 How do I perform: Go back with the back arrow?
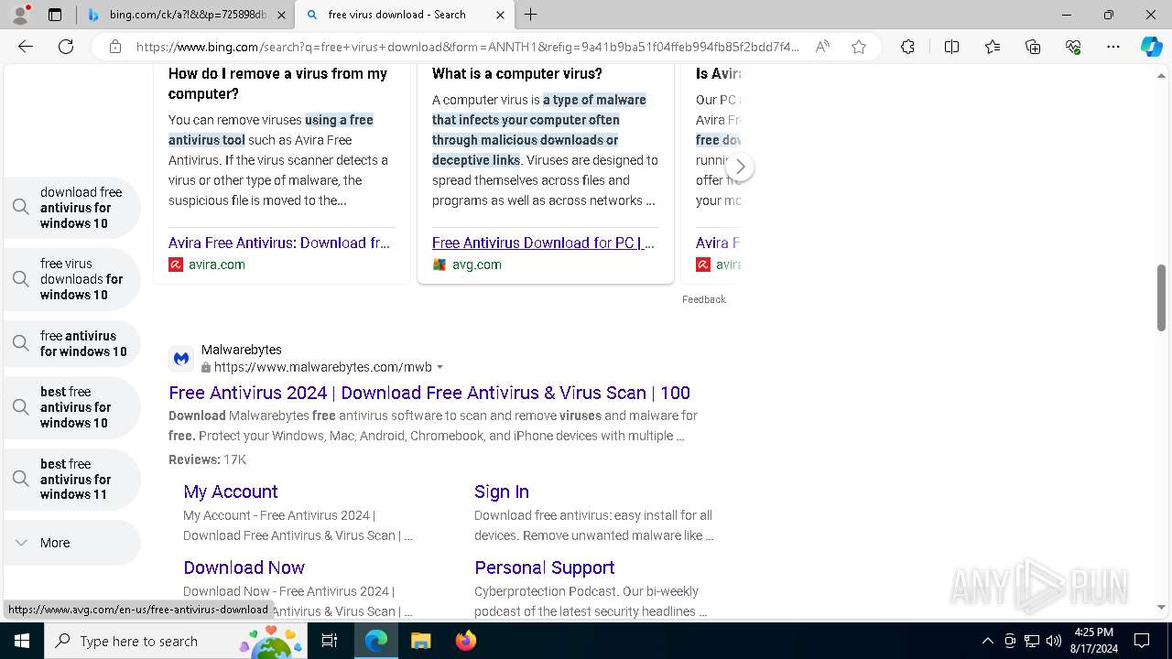pyautogui.click(x=26, y=47)
